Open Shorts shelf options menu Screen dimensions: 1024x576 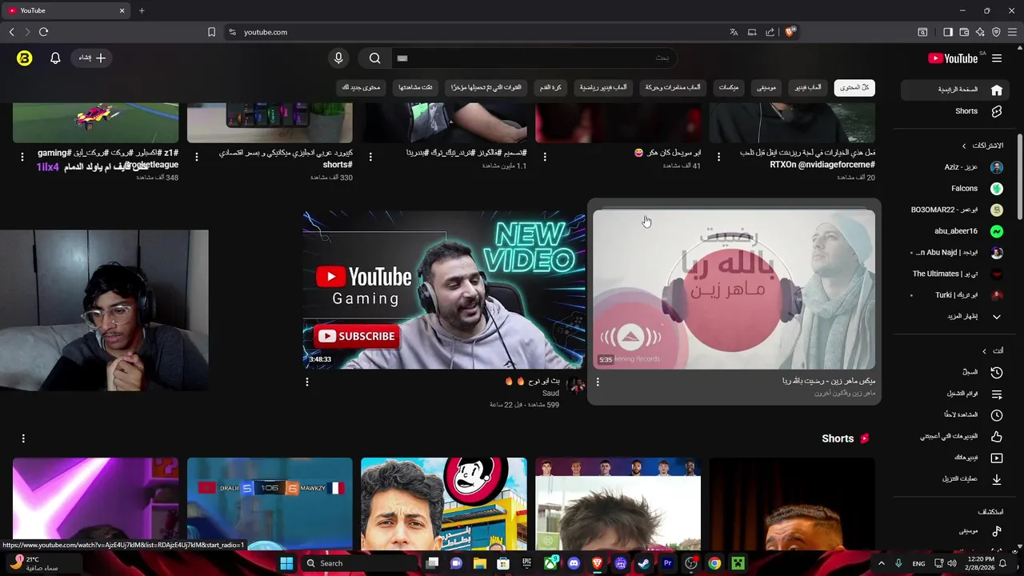coord(23,438)
